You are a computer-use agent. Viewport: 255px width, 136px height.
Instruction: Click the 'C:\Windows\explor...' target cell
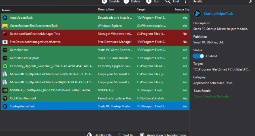click(x=151, y=26)
